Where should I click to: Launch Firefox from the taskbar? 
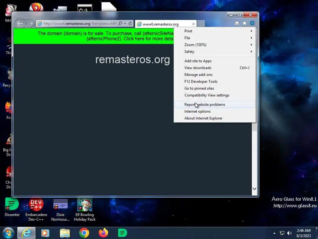(x=103, y=233)
